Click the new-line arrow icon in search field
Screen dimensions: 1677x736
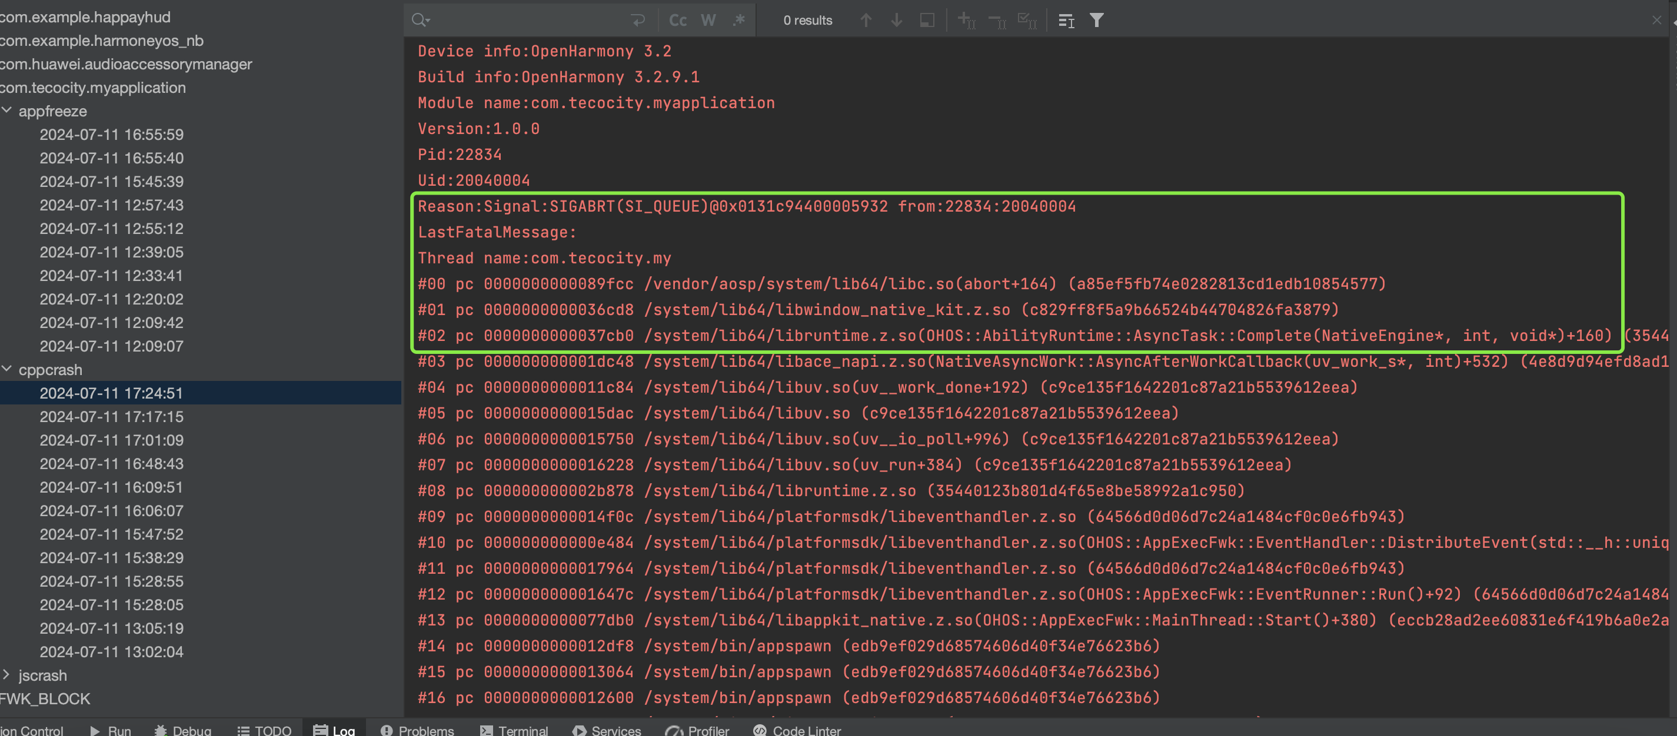[638, 20]
